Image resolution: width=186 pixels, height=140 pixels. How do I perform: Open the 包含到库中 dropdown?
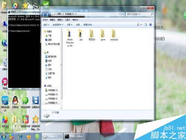(58, 25)
